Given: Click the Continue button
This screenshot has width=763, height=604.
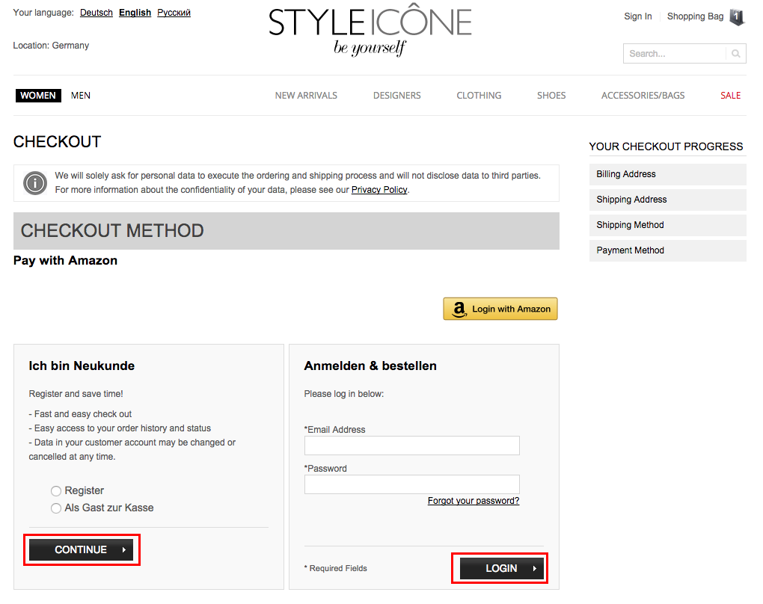Looking at the screenshot, I should click(82, 549).
